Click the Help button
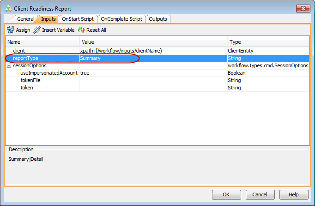315x206 pixels. 295,194
